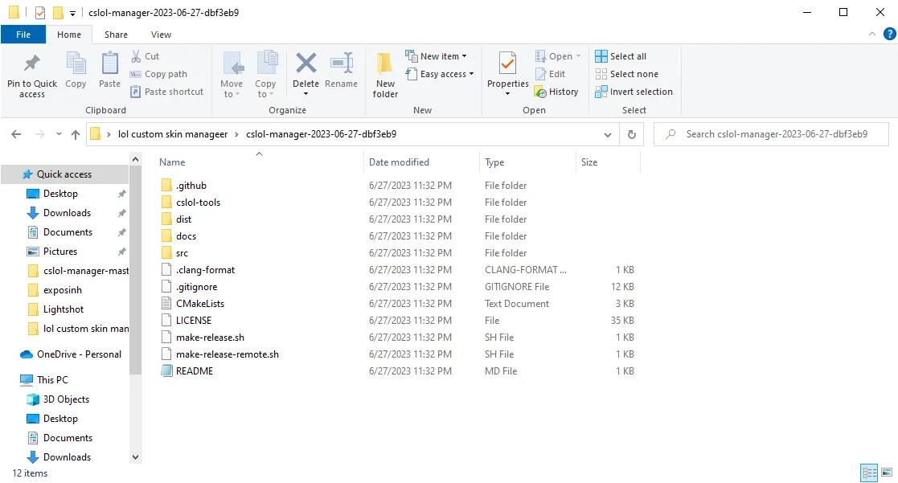Viewport: 898px width, 483px height.
Task: Collapse the ribbon with chevron
Action: pyautogui.click(x=871, y=34)
